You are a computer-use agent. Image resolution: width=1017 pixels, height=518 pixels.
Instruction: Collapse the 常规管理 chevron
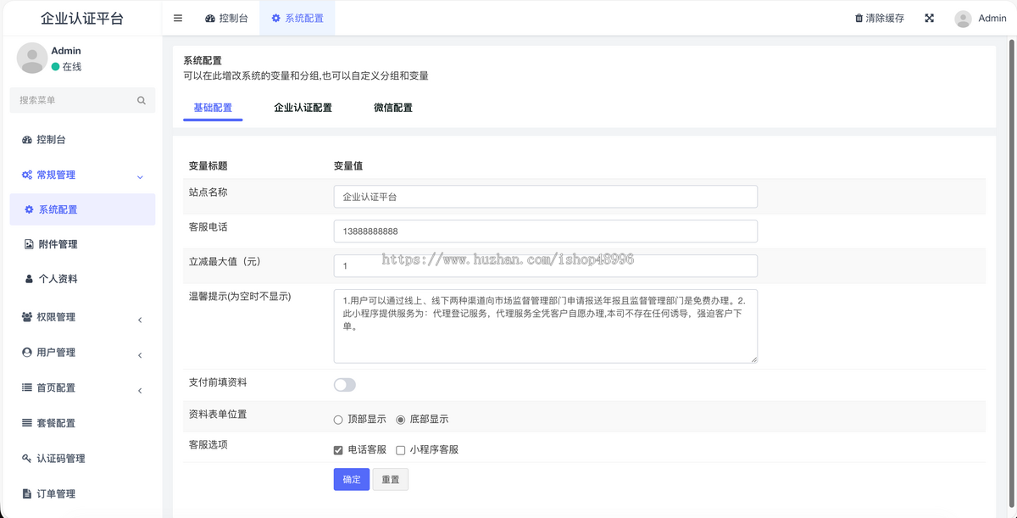(140, 176)
